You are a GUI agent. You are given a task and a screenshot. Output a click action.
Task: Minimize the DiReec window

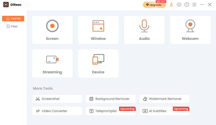202,5
